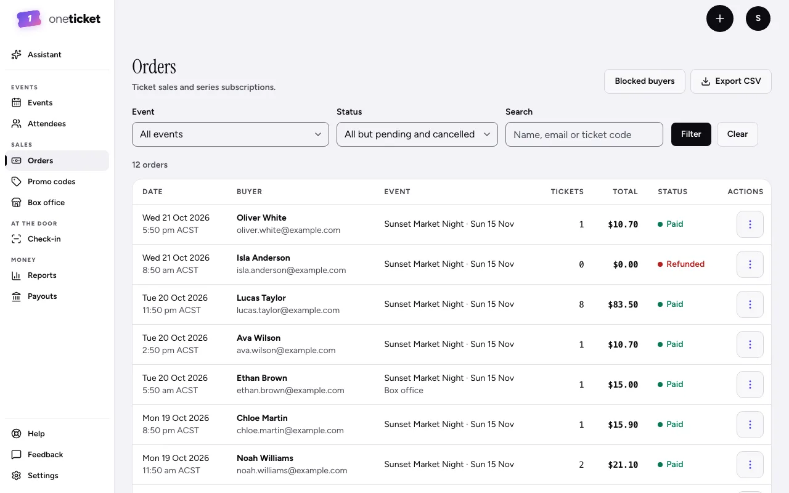Click the 12 orders count text
This screenshot has width=789, height=493.
coord(150,165)
